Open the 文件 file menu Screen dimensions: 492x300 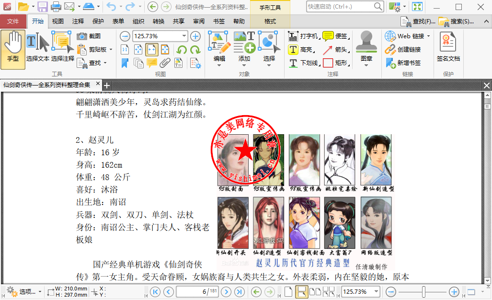click(x=13, y=21)
